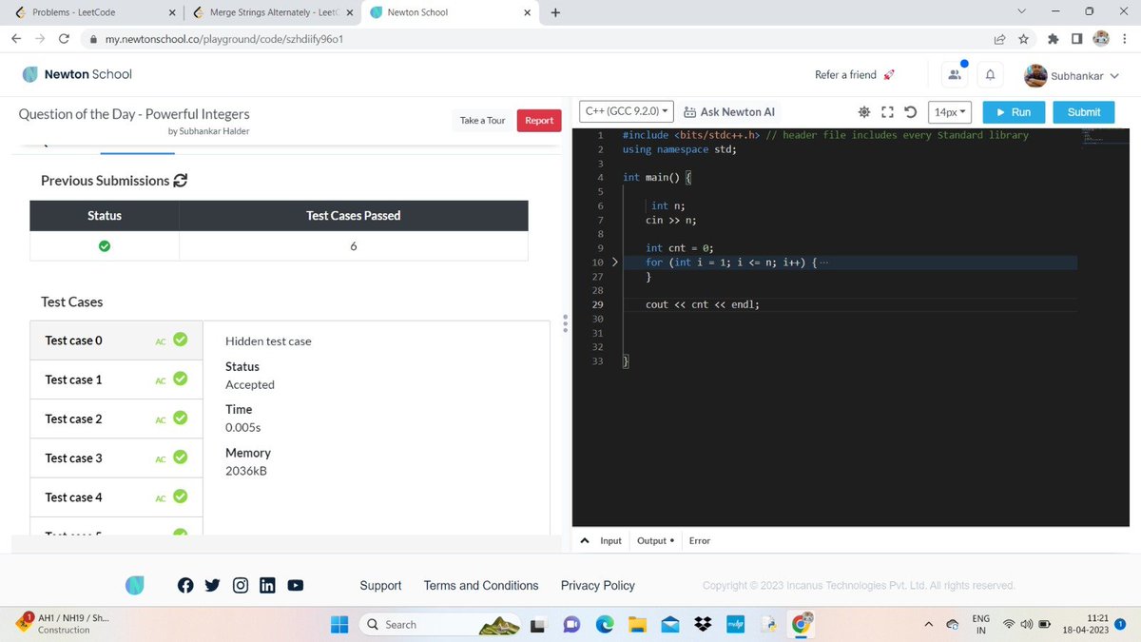Reset code using the undo arrow icon
This screenshot has width=1141, height=642.
tap(910, 112)
